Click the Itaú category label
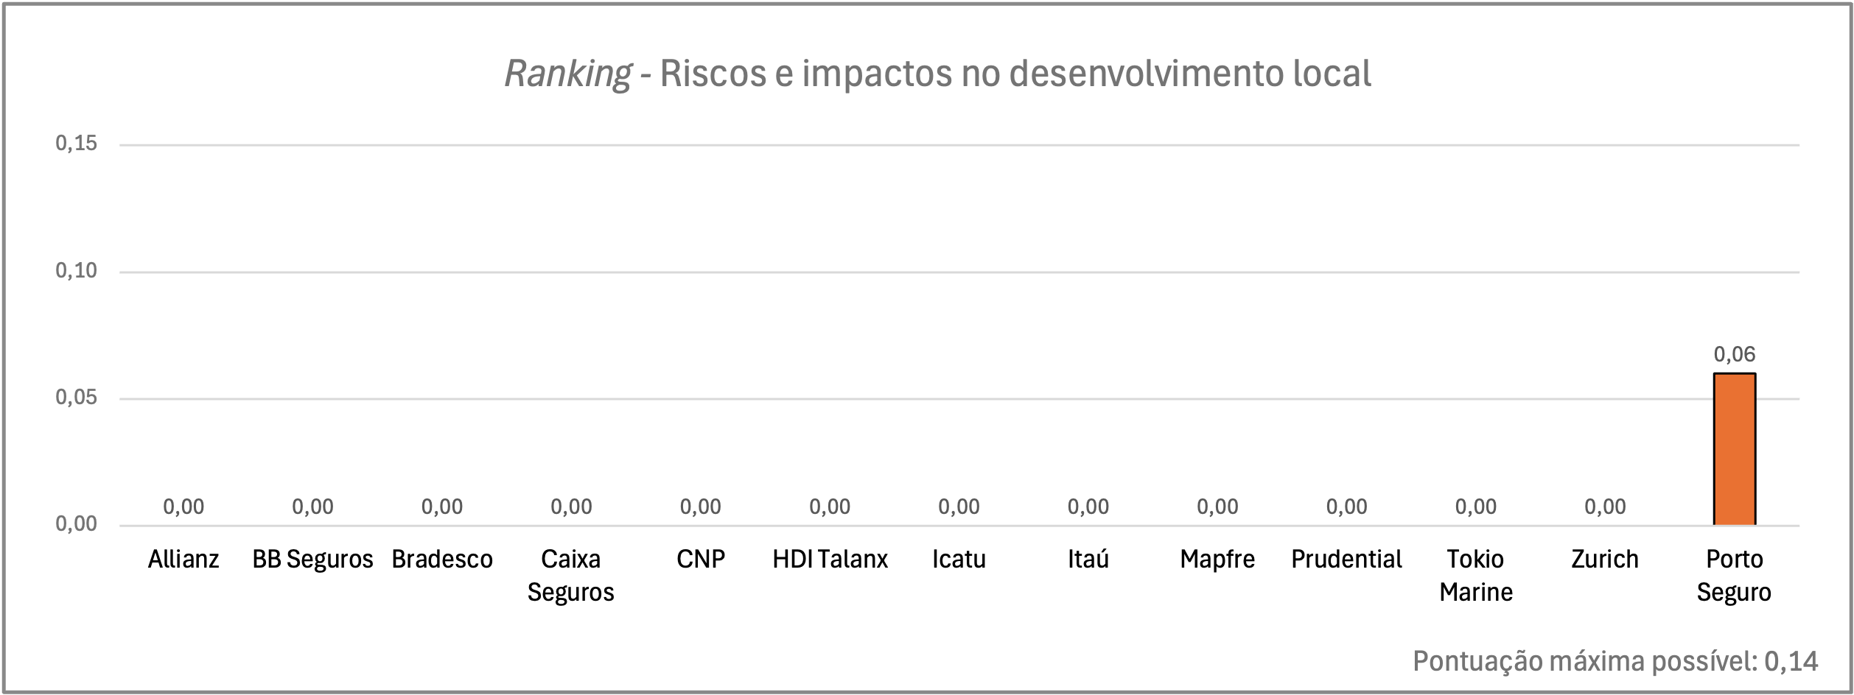 pyautogui.click(x=1088, y=560)
